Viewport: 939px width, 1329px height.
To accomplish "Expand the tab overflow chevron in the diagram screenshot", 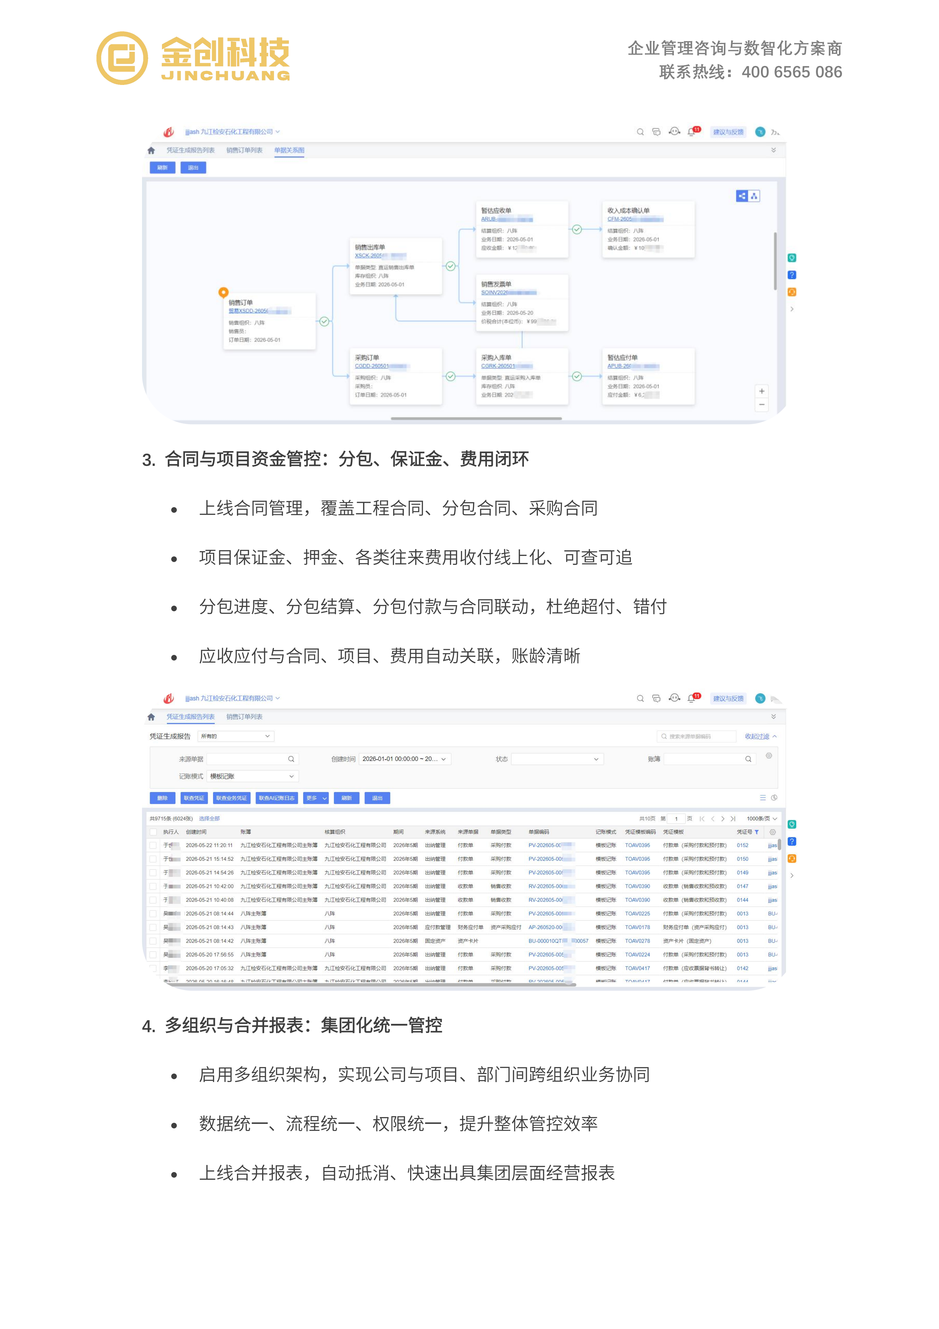I will click(x=774, y=150).
